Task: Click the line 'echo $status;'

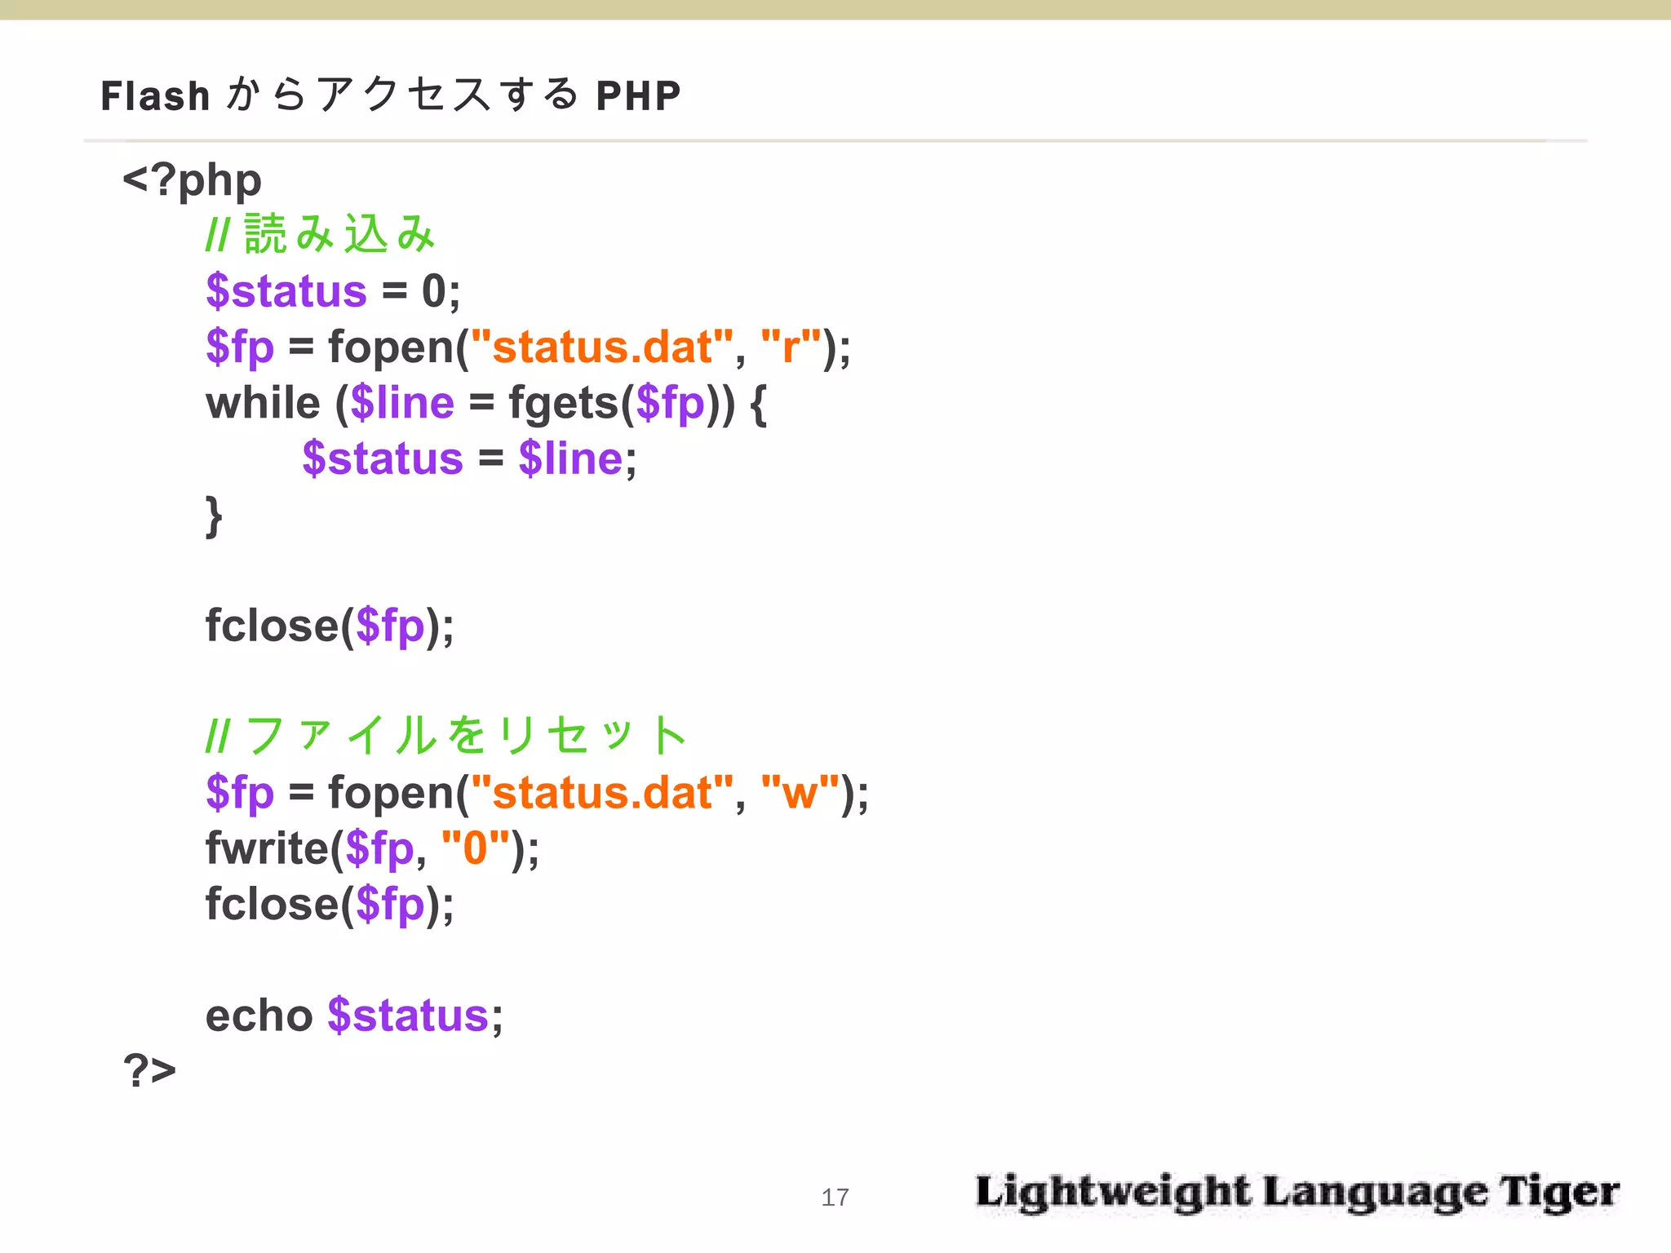Action: click(x=354, y=1016)
